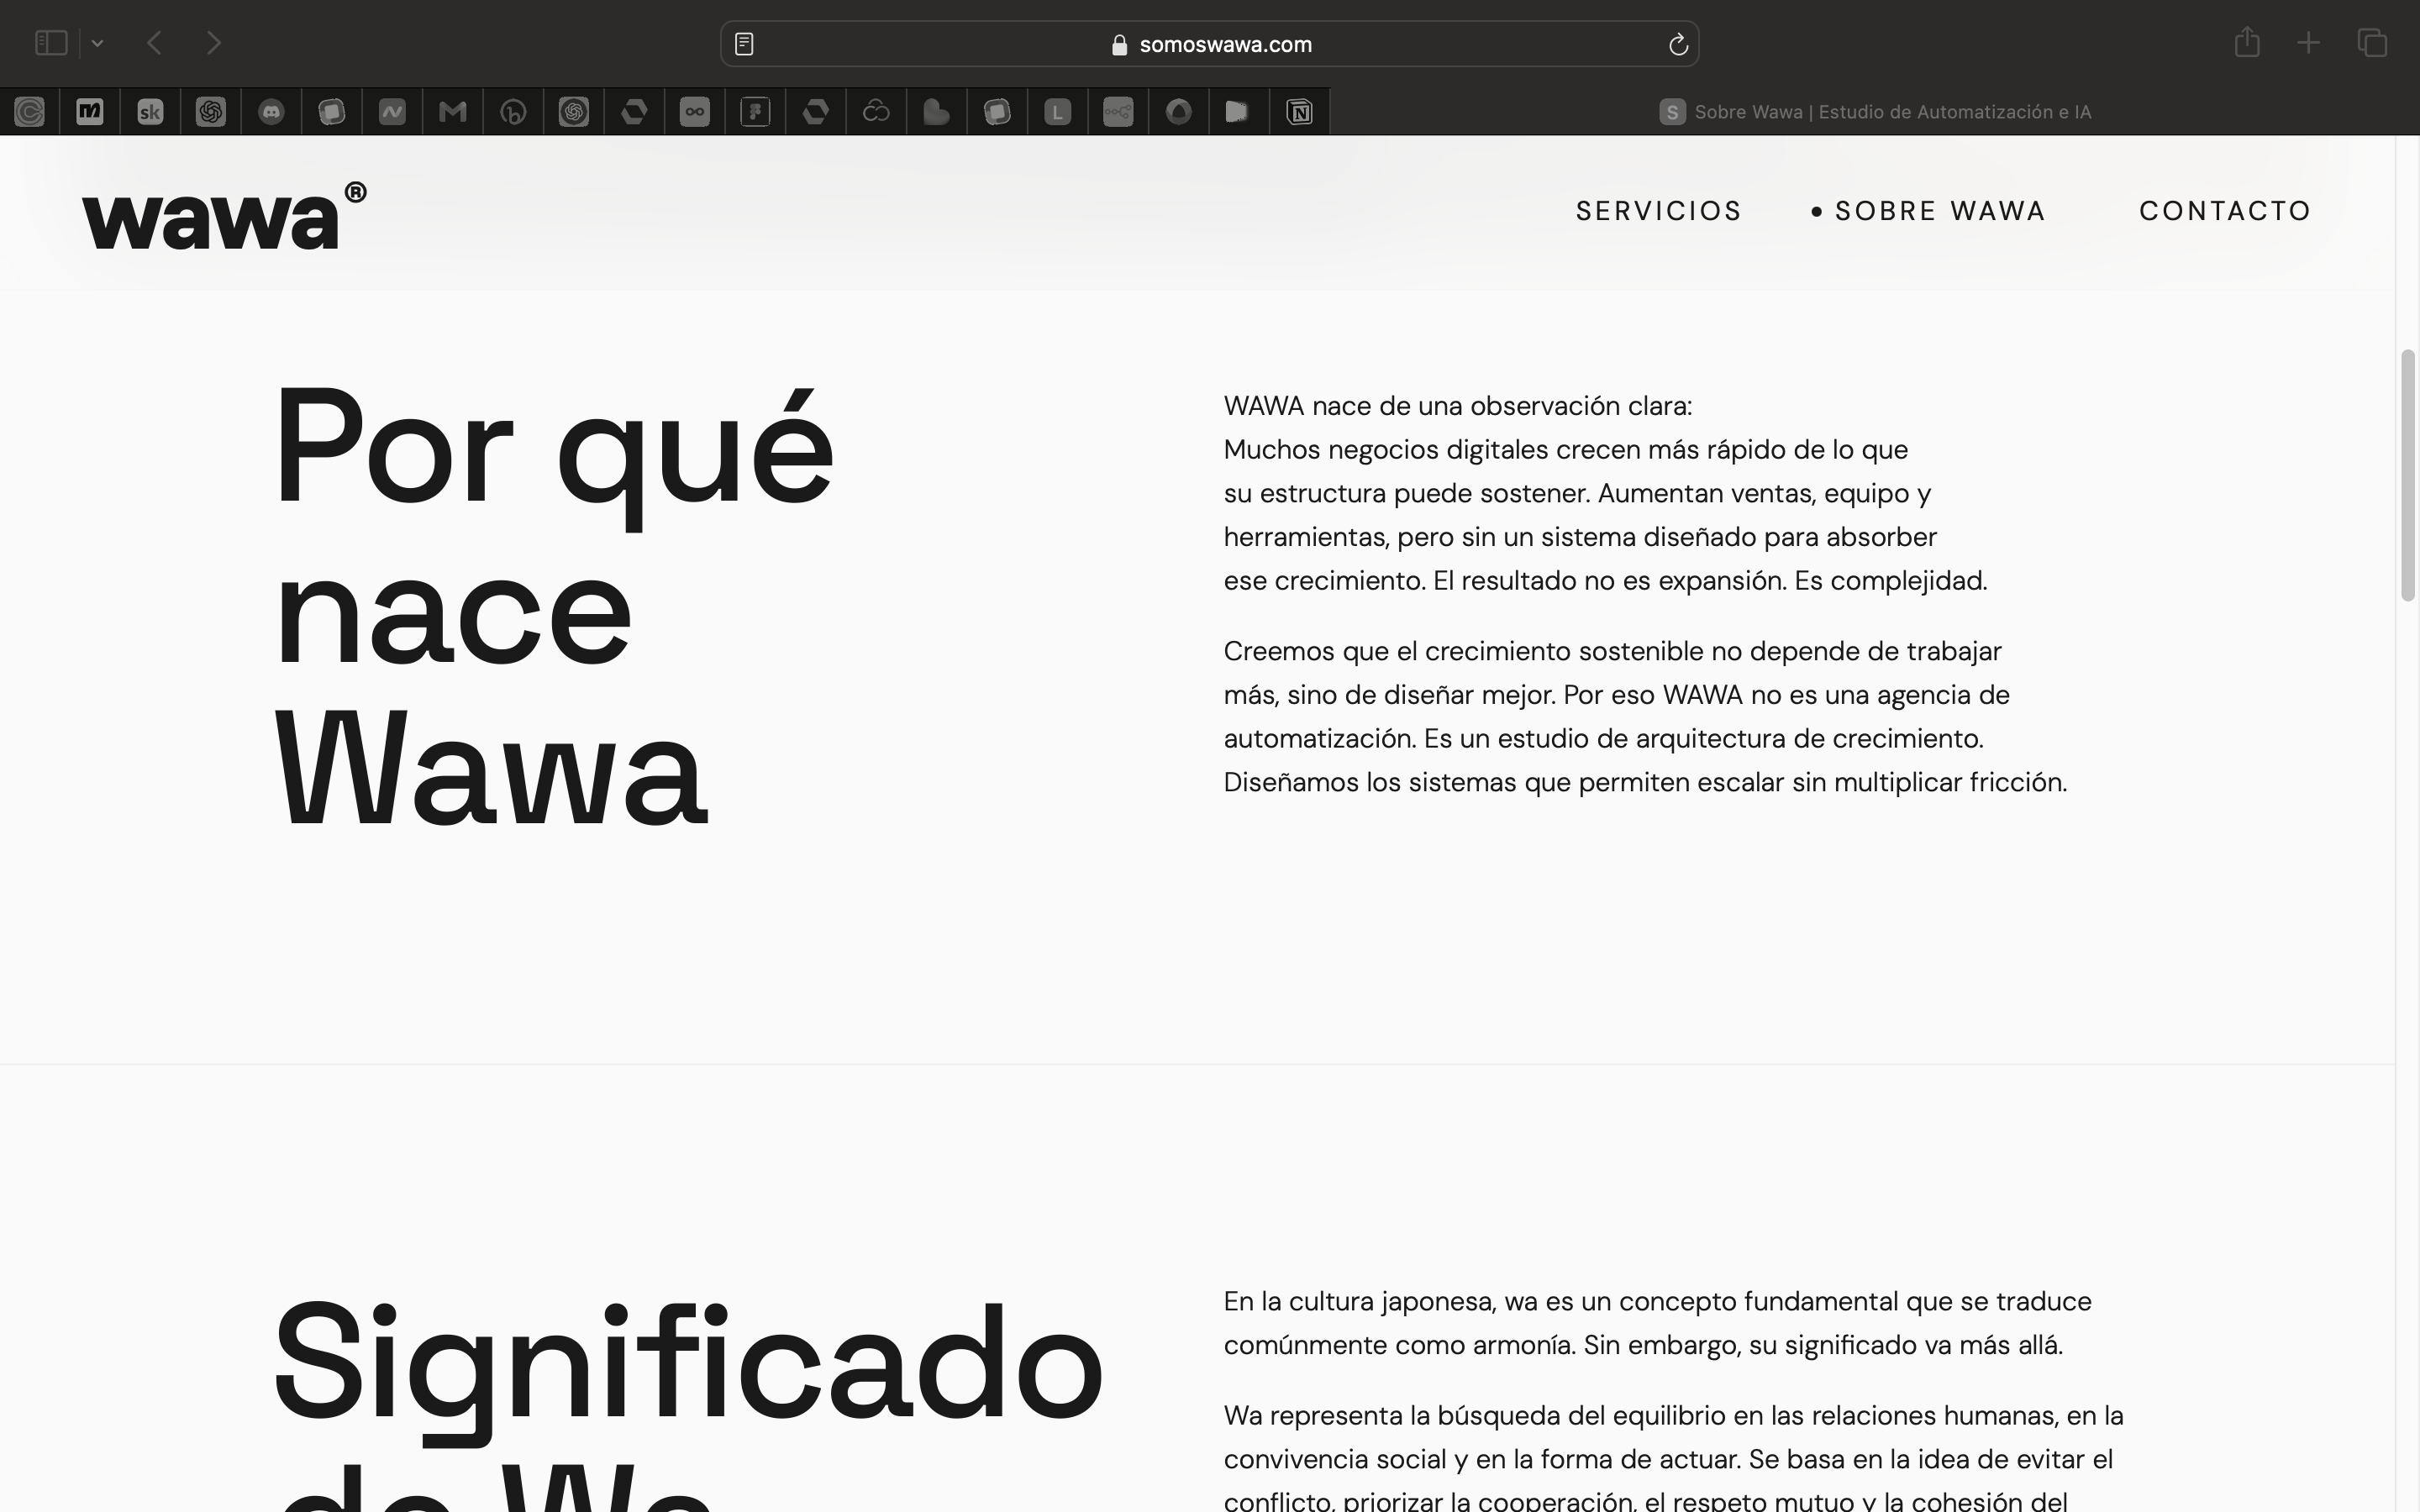Switch to the pinned Notion tab

(x=1299, y=112)
